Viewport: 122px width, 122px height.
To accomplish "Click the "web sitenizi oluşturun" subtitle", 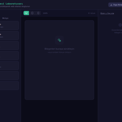I will 20,6.
